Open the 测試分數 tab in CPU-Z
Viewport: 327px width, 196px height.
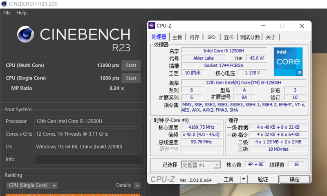(250, 37)
